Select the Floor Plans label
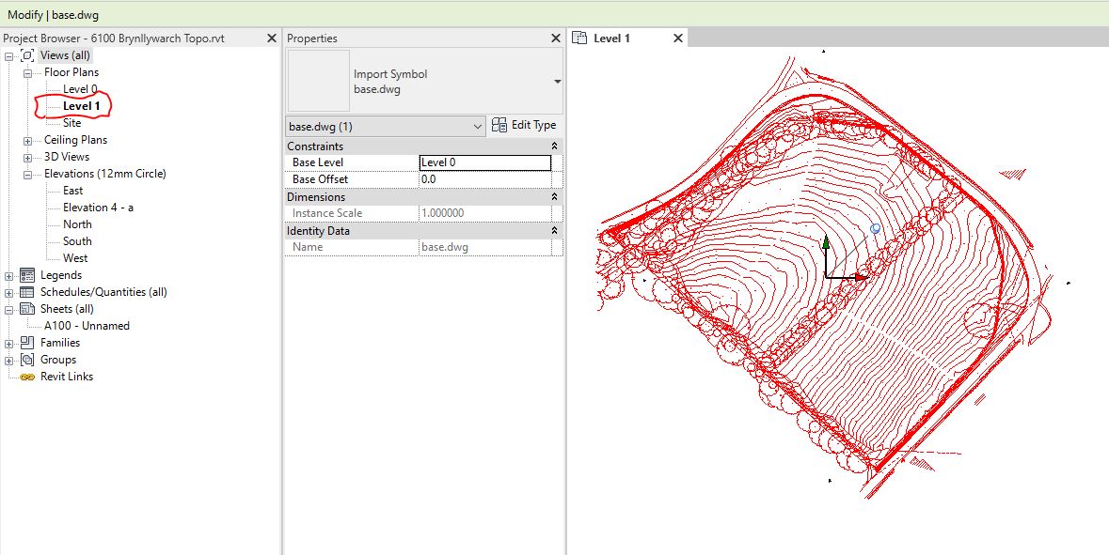This screenshot has width=1109, height=555. click(71, 72)
